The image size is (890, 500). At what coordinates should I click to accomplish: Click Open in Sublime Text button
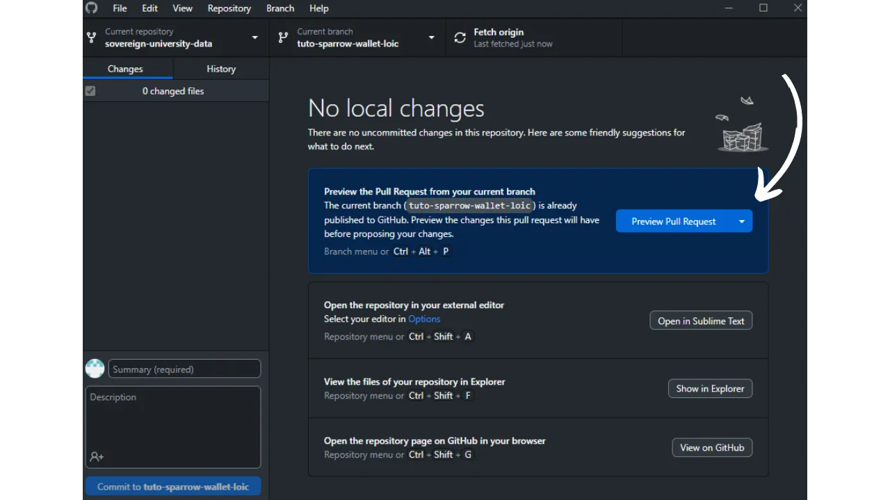(701, 321)
